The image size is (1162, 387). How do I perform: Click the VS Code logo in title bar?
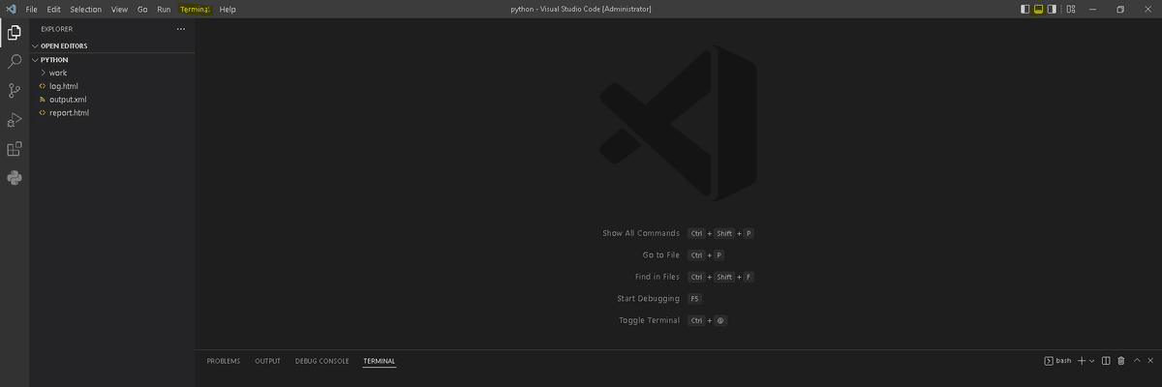point(11,9)
